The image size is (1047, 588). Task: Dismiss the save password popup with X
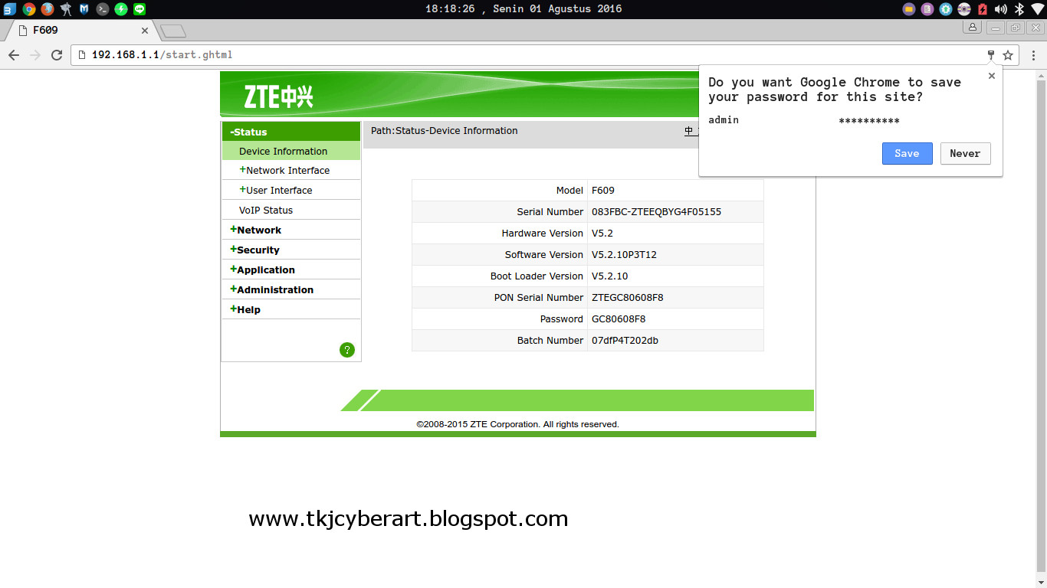[x=992, y=76]
